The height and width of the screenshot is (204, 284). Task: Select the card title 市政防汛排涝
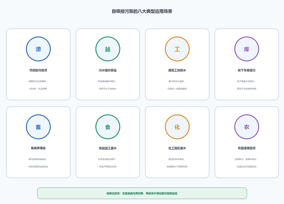click(x=38, y=70)
